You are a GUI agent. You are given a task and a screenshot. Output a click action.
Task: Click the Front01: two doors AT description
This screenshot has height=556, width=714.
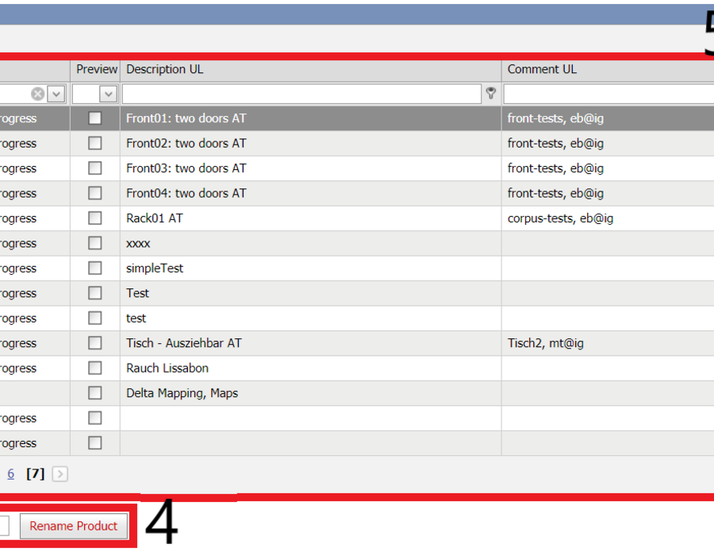tap(186, 118)
